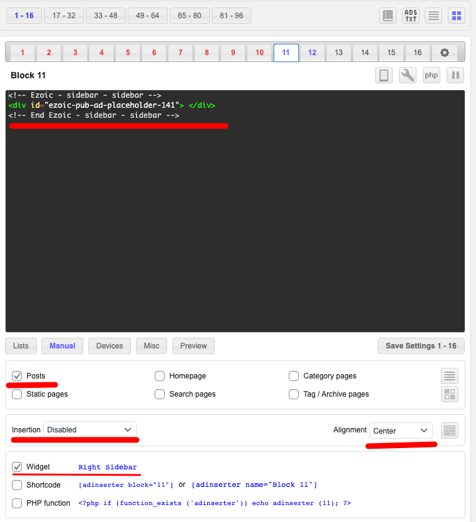Open the Alignment dropdown
This screenshot has height=522, width=476.
tap(401, 431)
